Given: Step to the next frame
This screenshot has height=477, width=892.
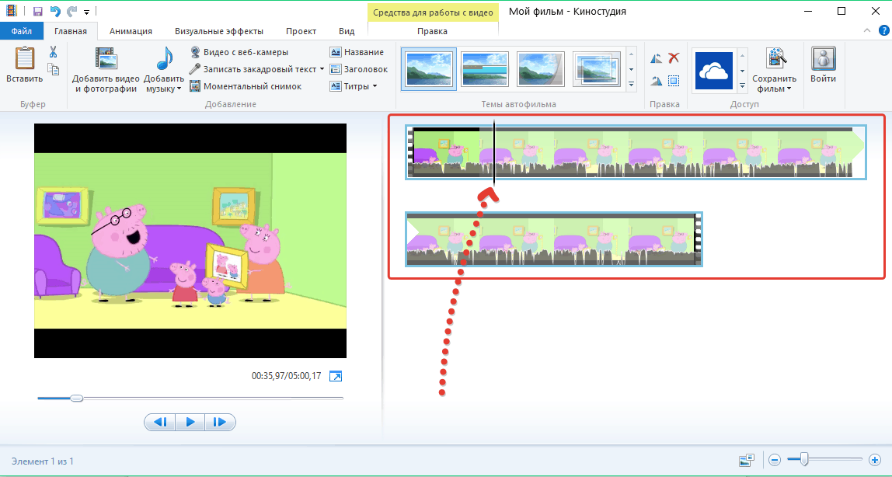Looking at the screenshot, I should click(x=220, y=422).
